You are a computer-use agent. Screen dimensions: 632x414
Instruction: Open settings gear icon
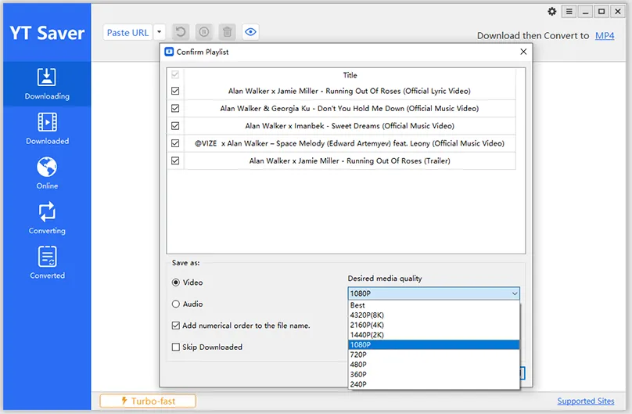(551, 11)
